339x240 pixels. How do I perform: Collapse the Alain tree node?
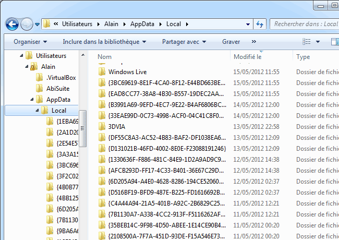(x=27, y=67)
